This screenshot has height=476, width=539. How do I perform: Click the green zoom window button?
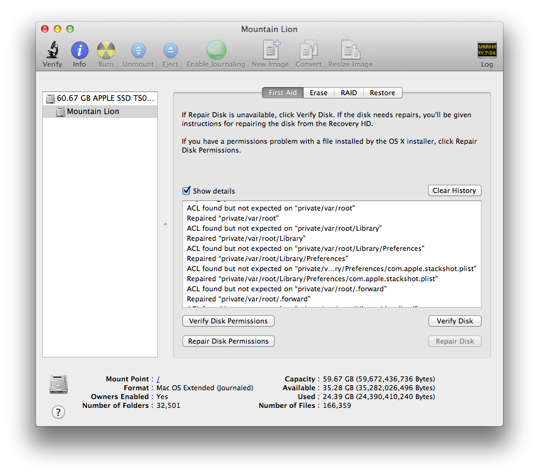point(70,29)
